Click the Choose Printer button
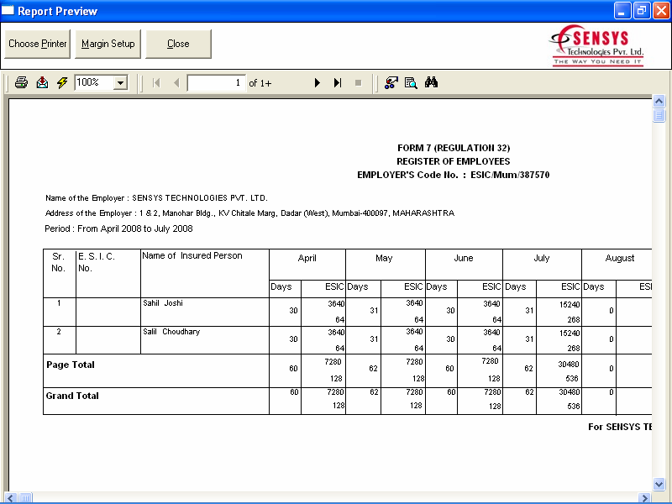 point(37,44)
